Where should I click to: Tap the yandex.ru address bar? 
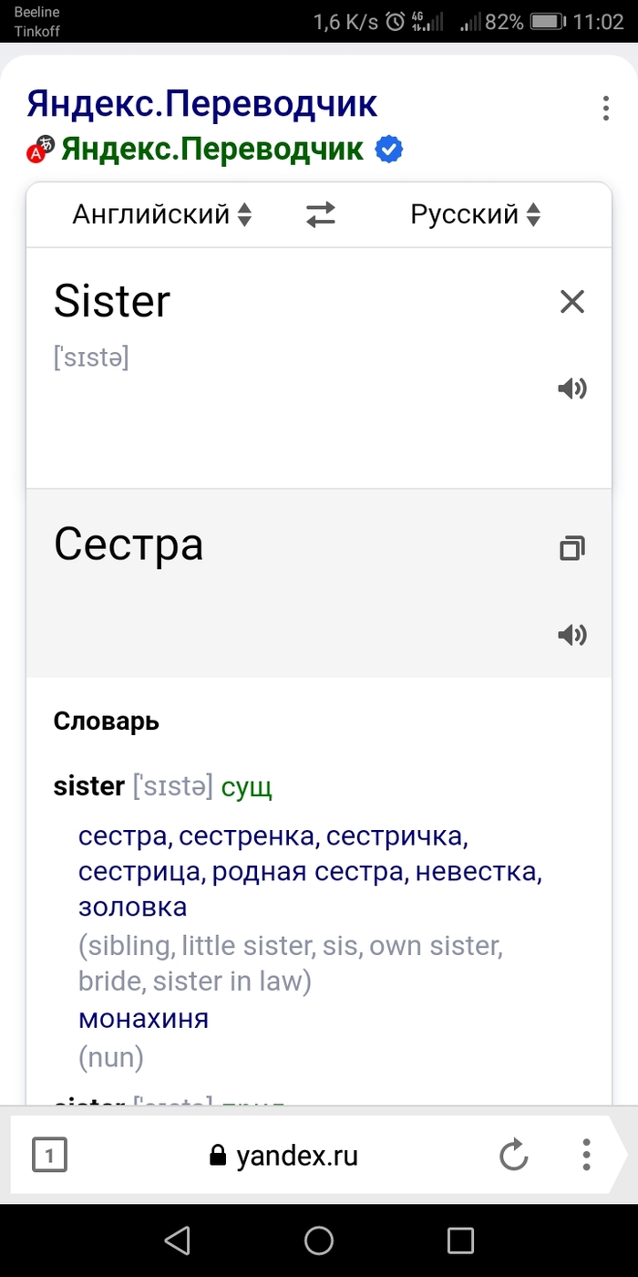pyautogui.click(x=297, y=1157)
